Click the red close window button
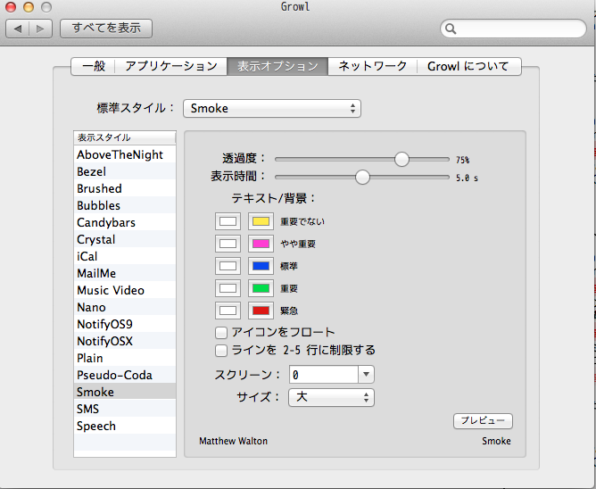The image size is (596, 489). pyautogui.click(x=11, y=7)
